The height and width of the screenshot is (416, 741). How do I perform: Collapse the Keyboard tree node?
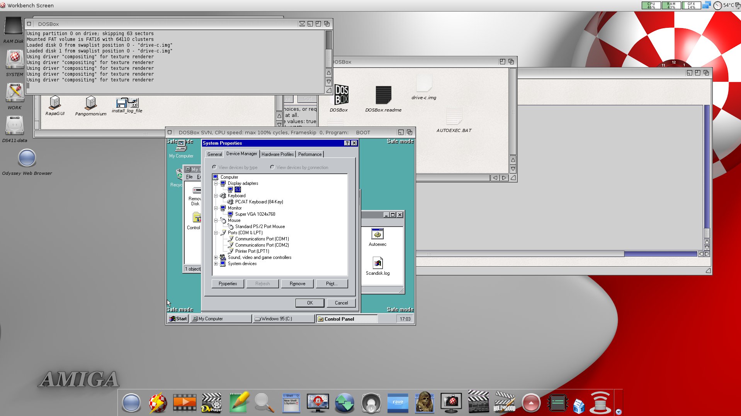(216, 196)
